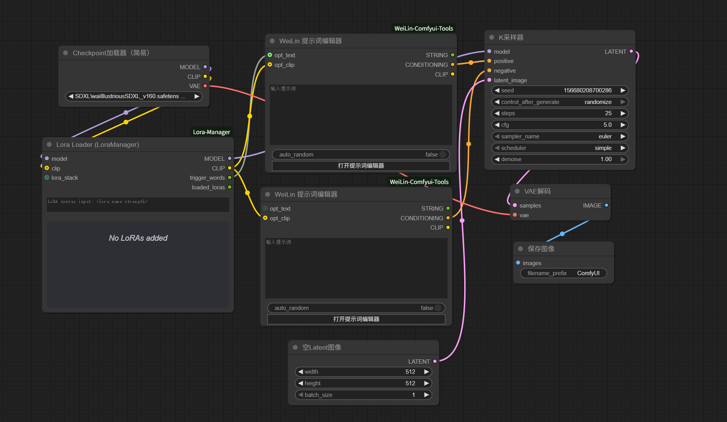The width and height of the screenshot is (727, 422).
Task: Click 打开提示词编辑器 button in upper WeiLin node
Action: [361, 166]
